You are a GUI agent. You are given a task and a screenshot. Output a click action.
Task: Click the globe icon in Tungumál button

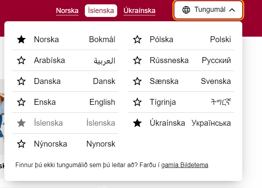pyautogui.click(x=187, y=10)
